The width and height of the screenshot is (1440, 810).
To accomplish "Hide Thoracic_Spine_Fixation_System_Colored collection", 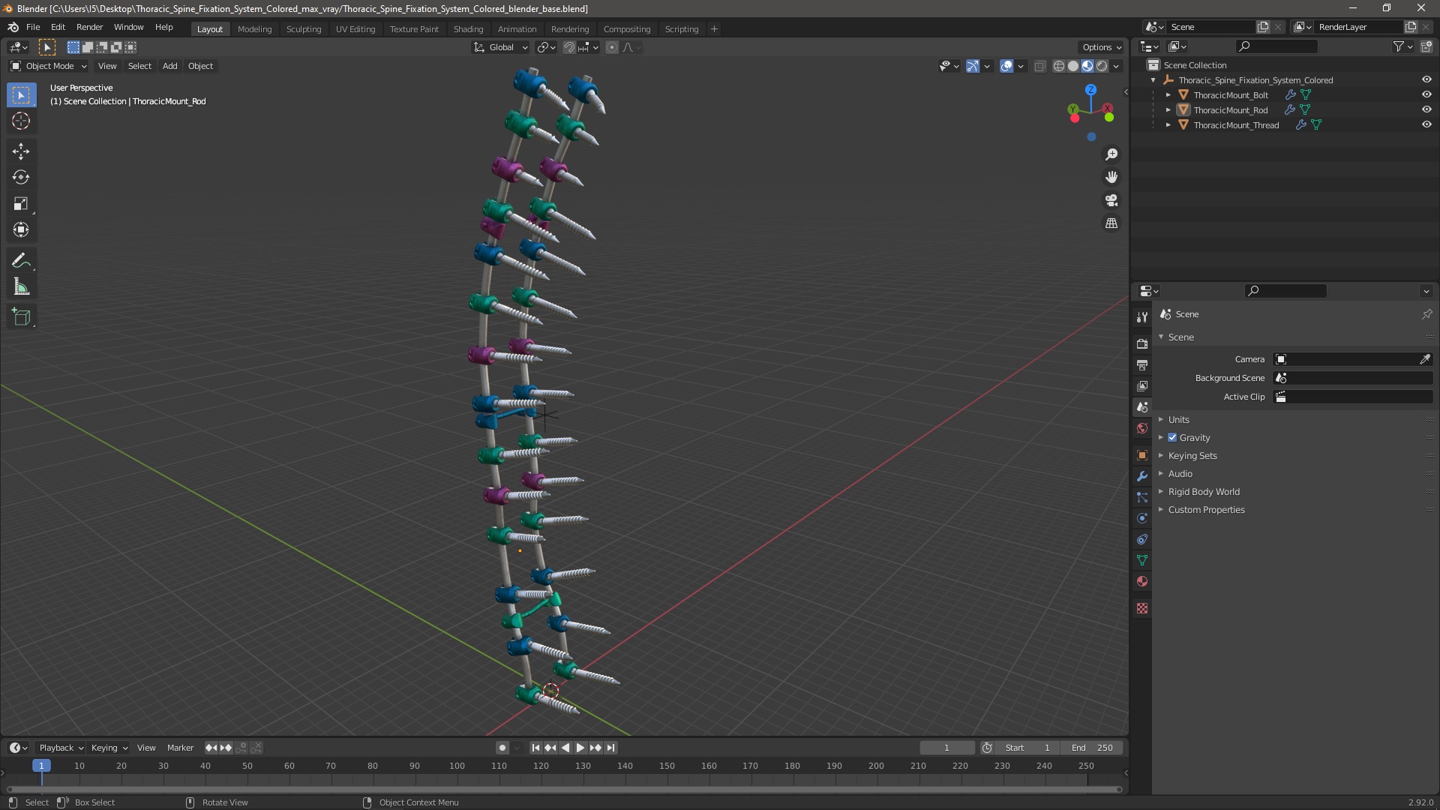I will pyautogui.click(x=1426, y=80).
